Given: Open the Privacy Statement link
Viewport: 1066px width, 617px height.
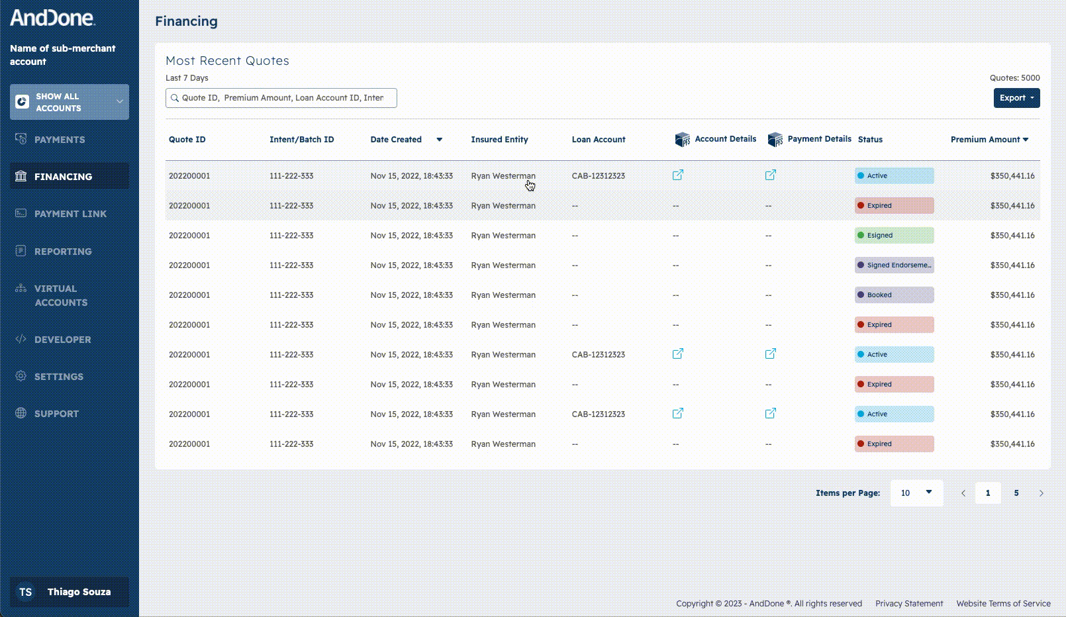Looking at the screenshot, I should 909,604.
